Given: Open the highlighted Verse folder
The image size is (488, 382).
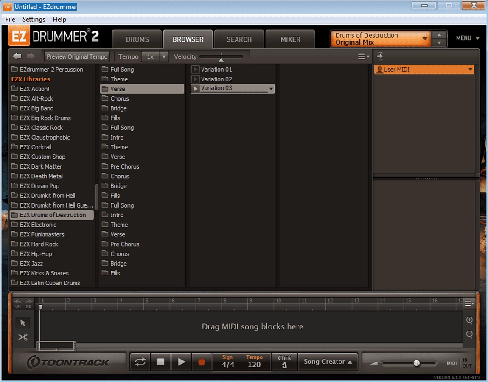Looking at the screenshot, I should 142,89.
